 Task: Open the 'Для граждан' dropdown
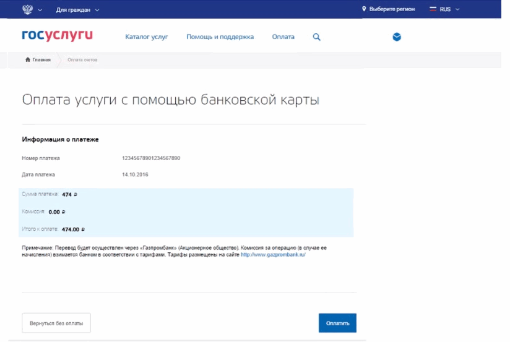click(x=77, y=10)
